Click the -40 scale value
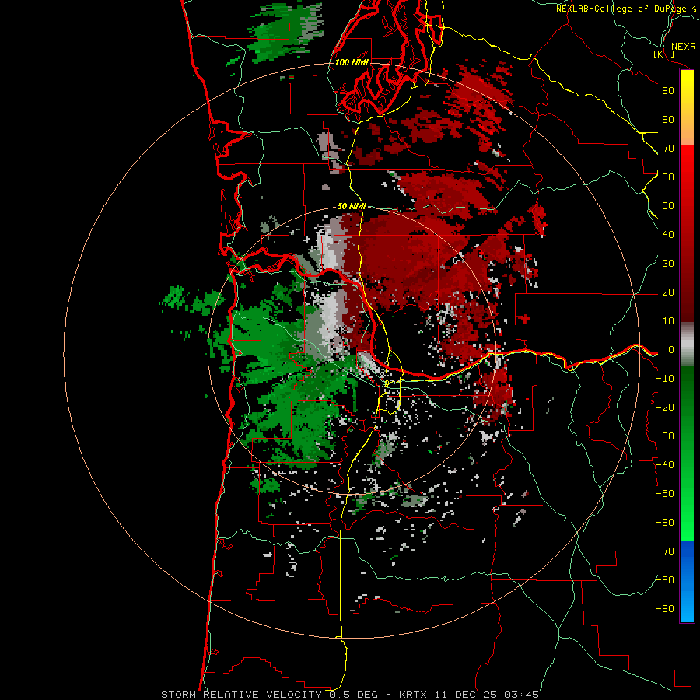 (x=665, y=465)
